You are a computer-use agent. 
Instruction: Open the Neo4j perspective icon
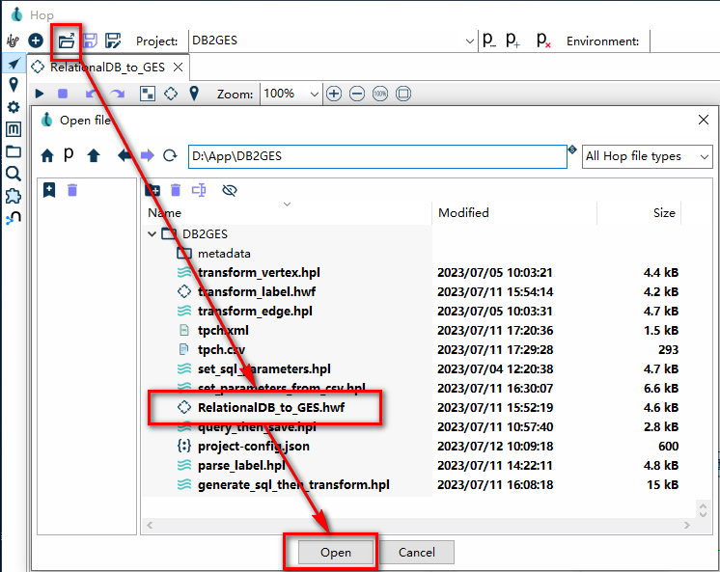[14, 218]
